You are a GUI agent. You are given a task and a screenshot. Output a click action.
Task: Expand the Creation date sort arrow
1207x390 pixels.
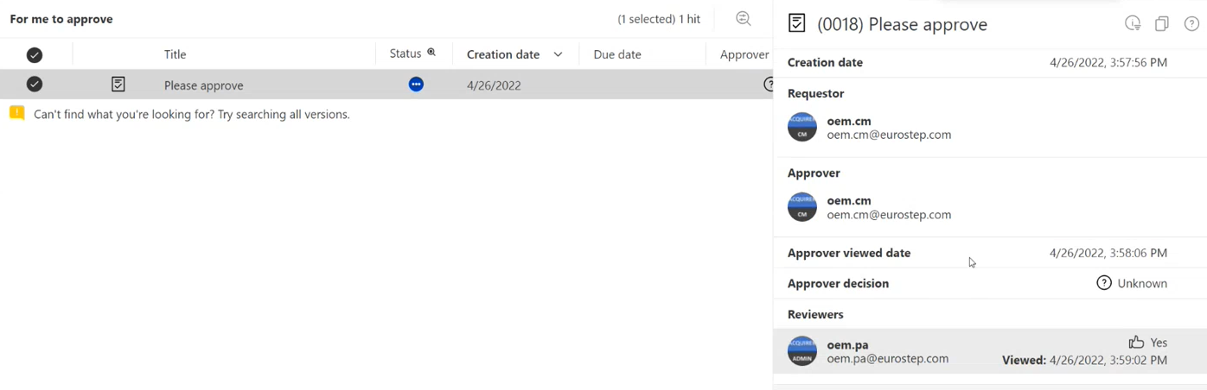pyautogui.click(x=559, y=54)
